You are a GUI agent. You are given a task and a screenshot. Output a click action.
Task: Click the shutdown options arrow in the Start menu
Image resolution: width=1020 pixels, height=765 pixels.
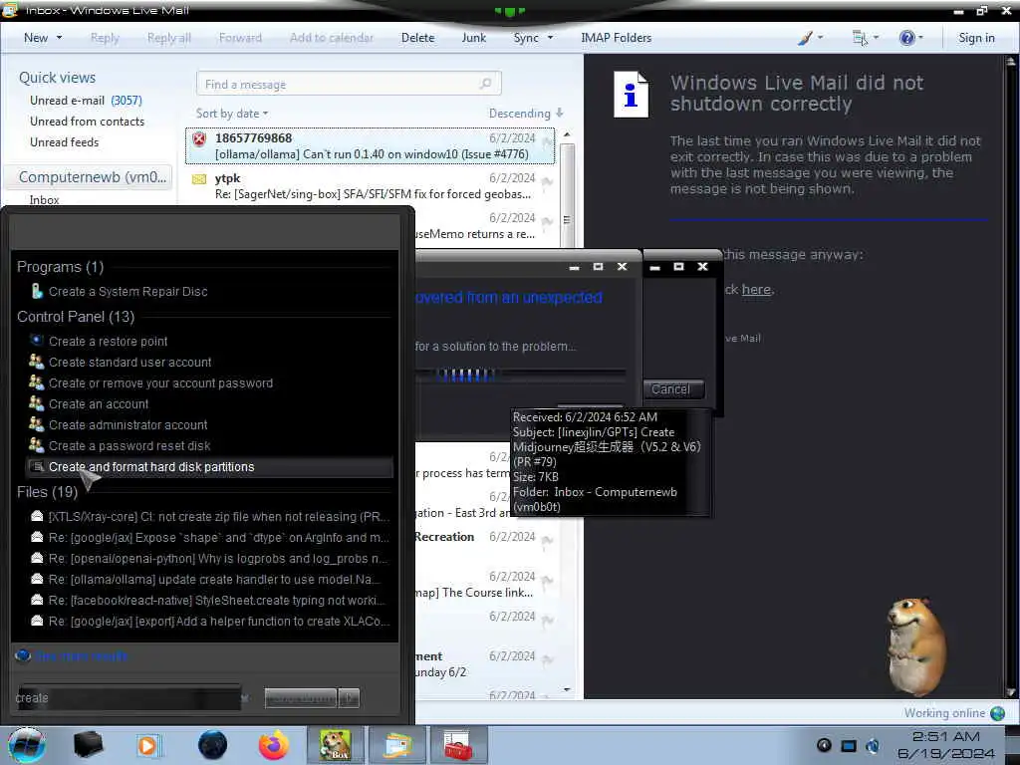[x=350, y=698]
